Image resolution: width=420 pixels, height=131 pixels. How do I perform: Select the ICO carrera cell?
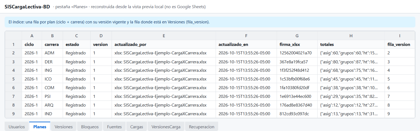52,79
